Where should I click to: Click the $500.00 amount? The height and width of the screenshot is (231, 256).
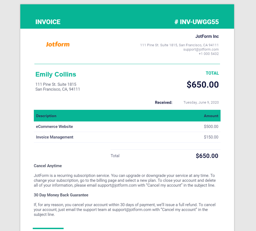coord(211,127)
